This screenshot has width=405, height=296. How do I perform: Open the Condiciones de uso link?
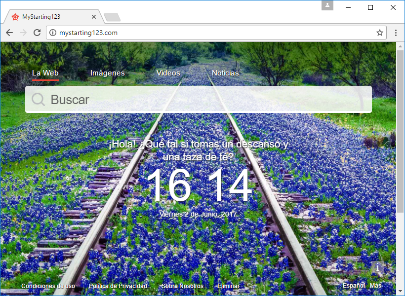[x=48, y=286]
